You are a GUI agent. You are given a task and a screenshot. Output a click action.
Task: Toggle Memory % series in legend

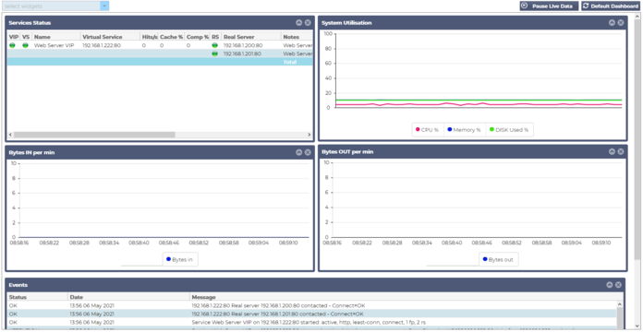[464, 130]
